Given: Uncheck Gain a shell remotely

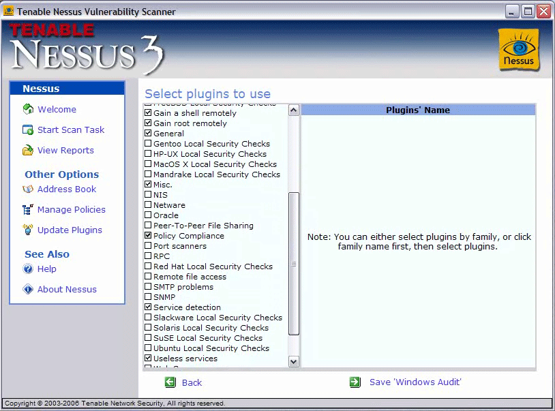Looking at the screenshot, I should point(148,113).
